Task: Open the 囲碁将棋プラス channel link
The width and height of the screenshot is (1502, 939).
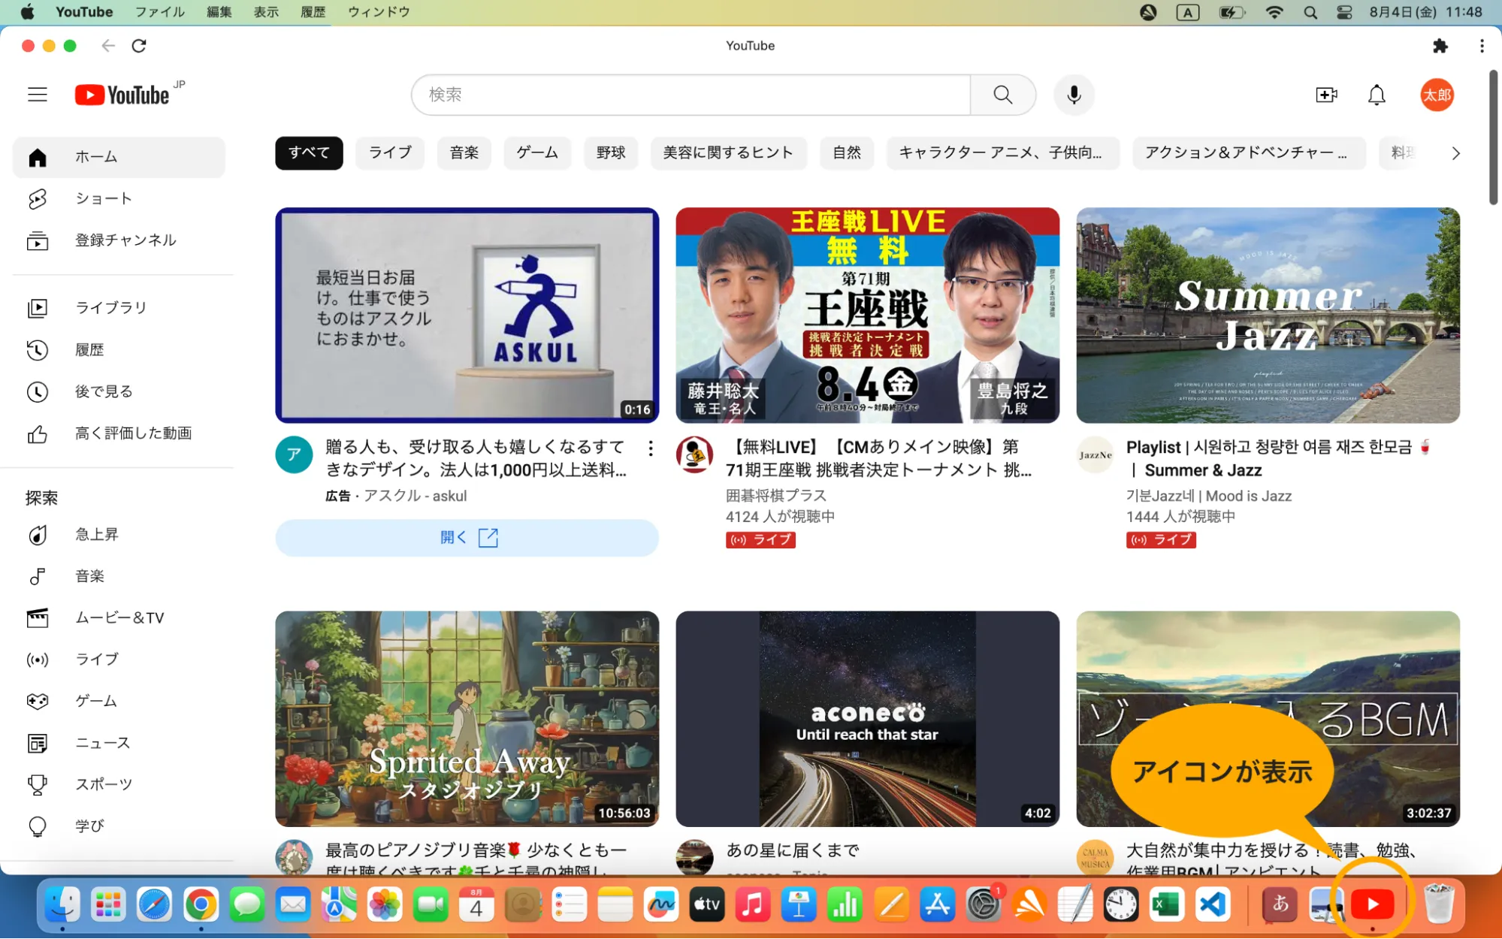Action: coord(776,496)
